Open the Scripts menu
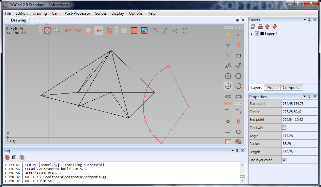Screen dimensions: 321x187 pos(101,13)
